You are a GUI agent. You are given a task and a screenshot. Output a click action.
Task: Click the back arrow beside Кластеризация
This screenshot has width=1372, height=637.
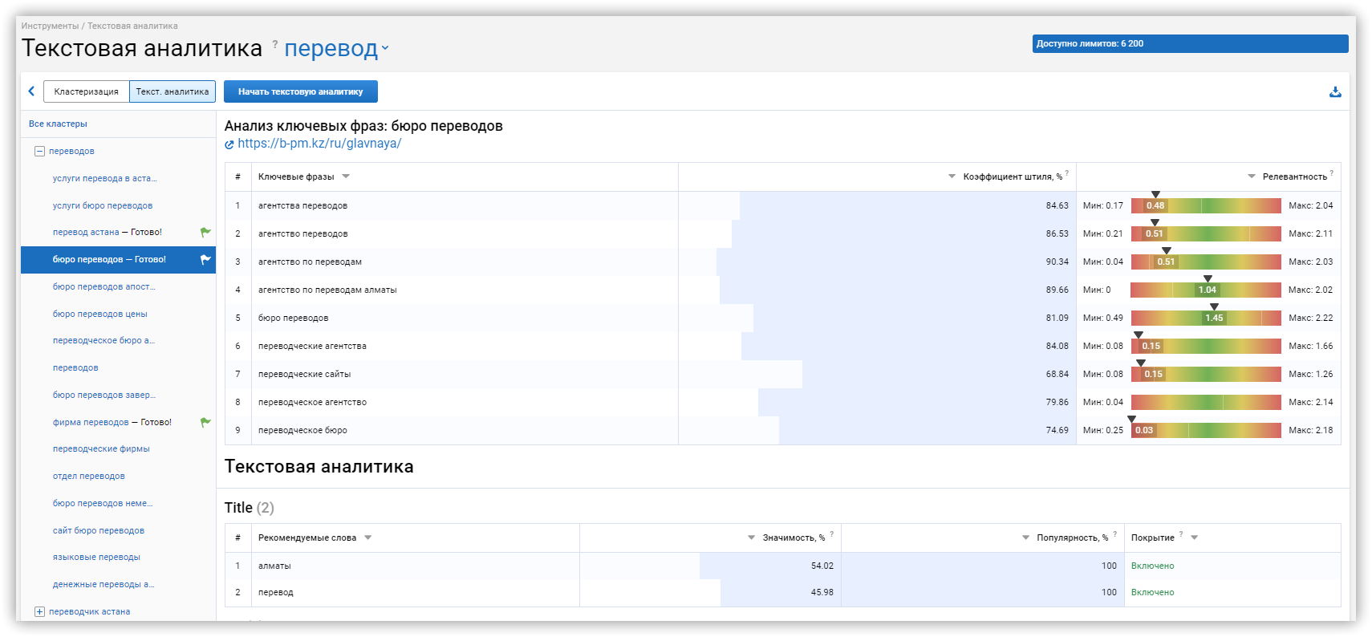31,91
